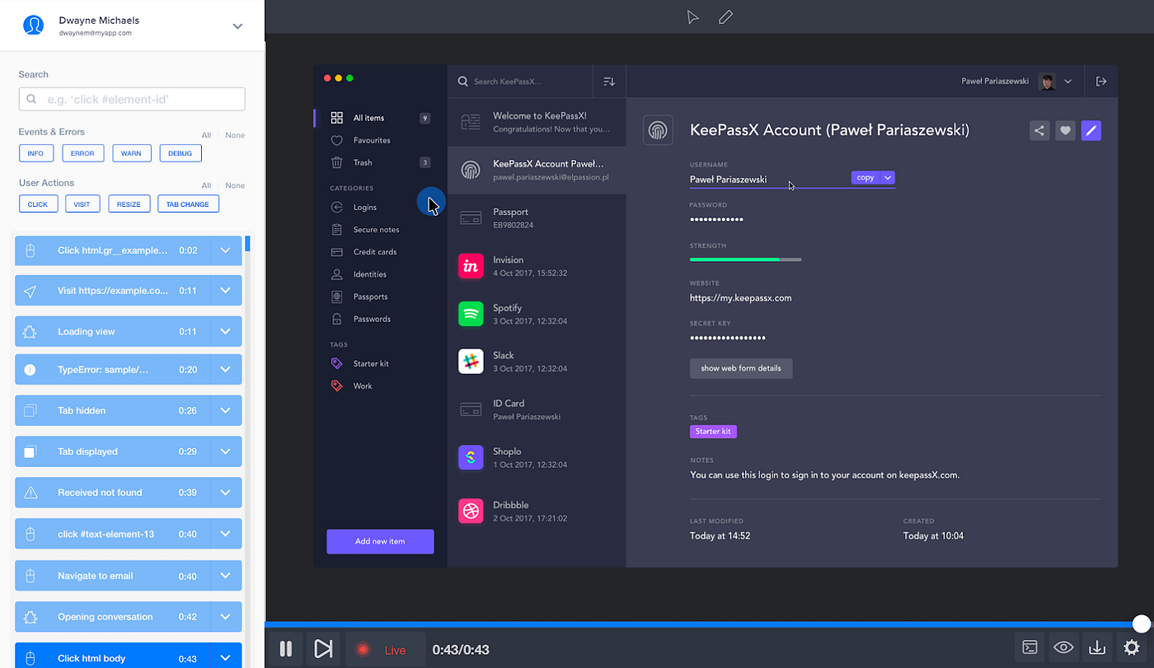The image size is (1154, 668).
Task: Toggle the eye view icon in player bar
Action: click(1063, 647)
